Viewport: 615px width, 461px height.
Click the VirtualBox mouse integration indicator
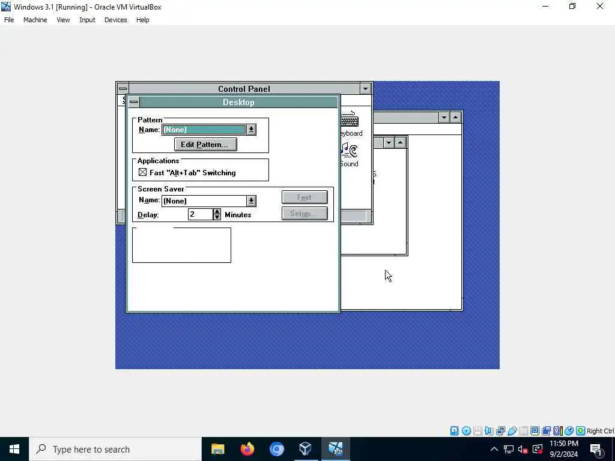coord(569,431)
